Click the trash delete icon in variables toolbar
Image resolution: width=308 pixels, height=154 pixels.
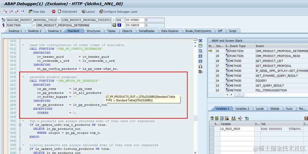[x=212, y=118]
